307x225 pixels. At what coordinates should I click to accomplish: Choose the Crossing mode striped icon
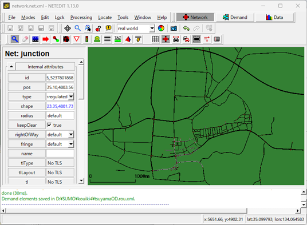coord(107,39)
